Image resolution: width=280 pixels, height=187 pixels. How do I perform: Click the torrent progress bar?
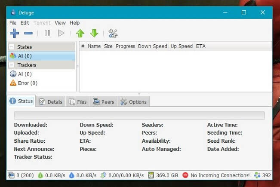click(x=139, y=116)
